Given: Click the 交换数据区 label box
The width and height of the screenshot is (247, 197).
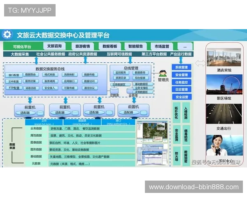Looking at the screenshot, I should pyautogui.click(x=120, y=85).
